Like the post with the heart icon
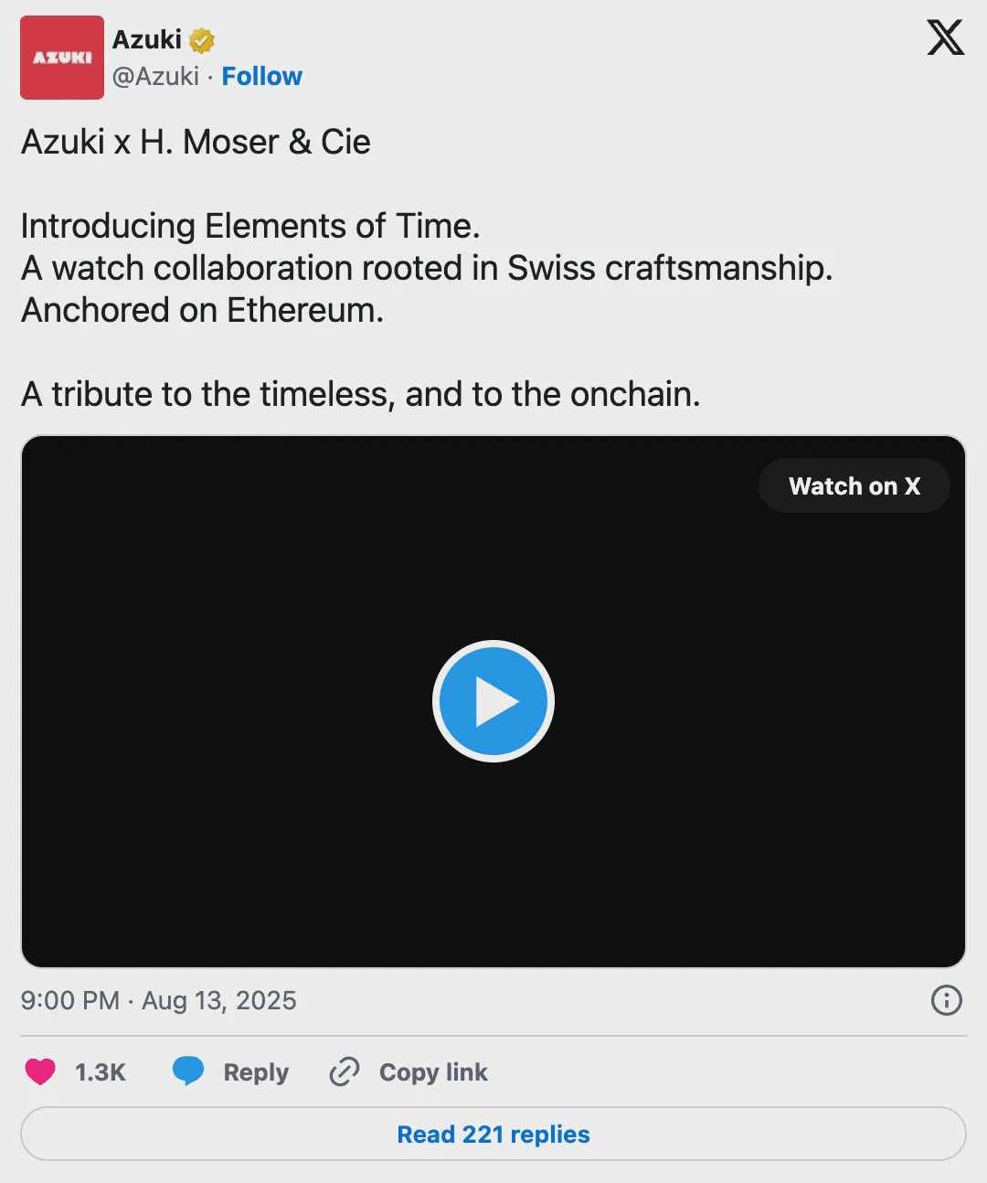 coord(40,1071)
